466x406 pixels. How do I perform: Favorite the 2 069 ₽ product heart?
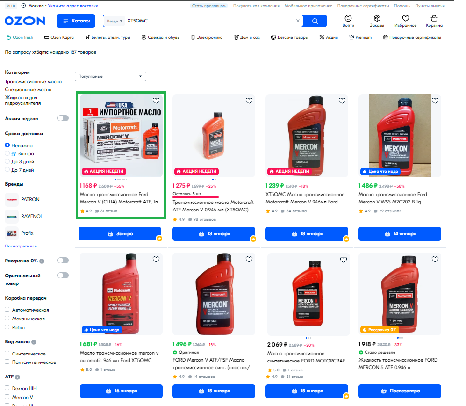pos(343,260)
